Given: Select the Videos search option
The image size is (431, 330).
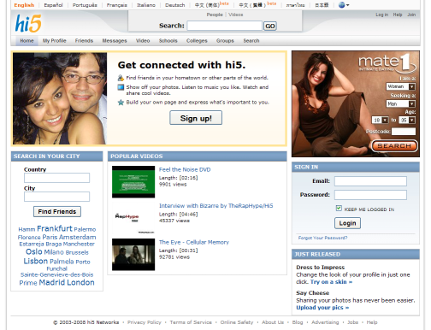Looking at the screenshot, I should pos(236,15).
